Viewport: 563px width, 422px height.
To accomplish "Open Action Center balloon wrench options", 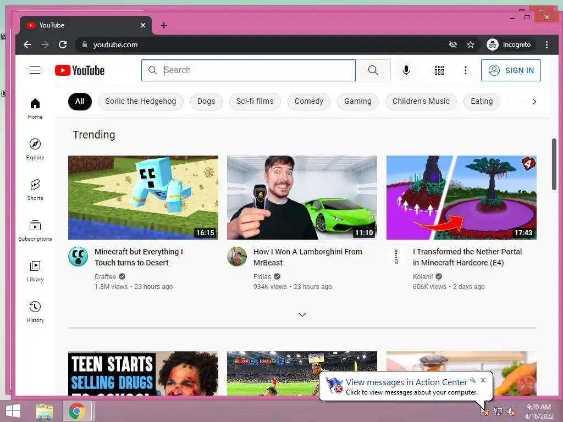I will [x=473, y=380].
